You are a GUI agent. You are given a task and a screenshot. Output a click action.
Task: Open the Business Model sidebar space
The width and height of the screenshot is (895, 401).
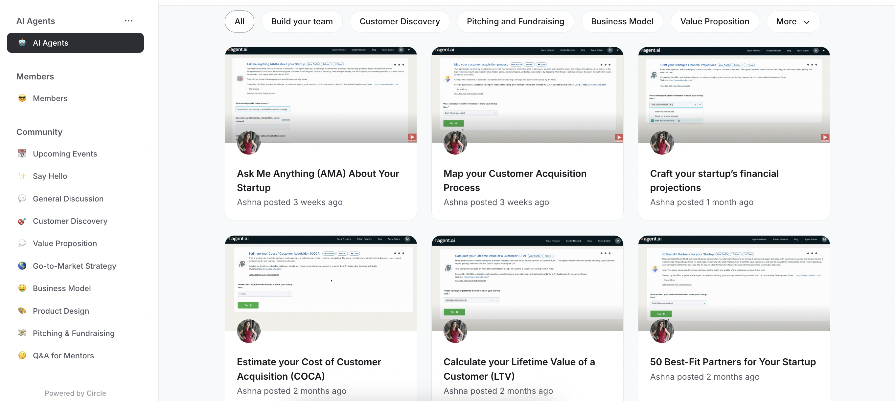pyautogui.click(x=62, y=288)
